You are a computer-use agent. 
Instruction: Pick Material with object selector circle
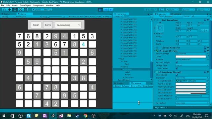(208, 59)
